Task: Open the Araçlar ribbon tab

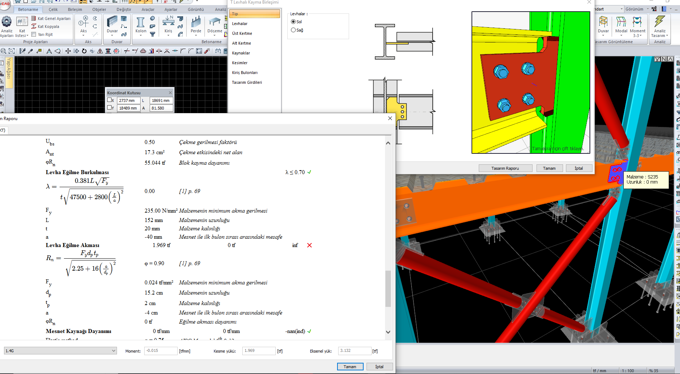Action: (148, 9)
